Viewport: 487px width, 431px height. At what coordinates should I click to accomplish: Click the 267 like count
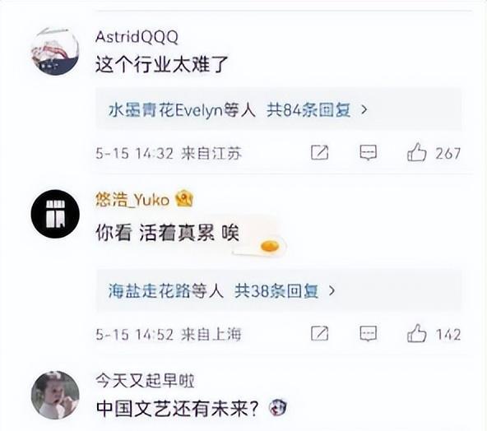coord(448,153)
